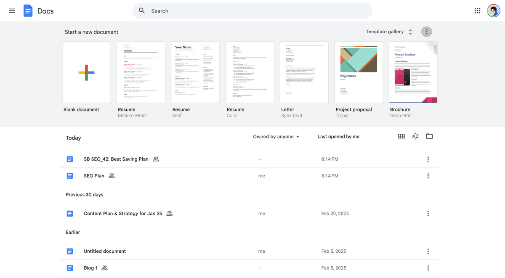Choose the Project proposal Tropic template

[359, 72]
